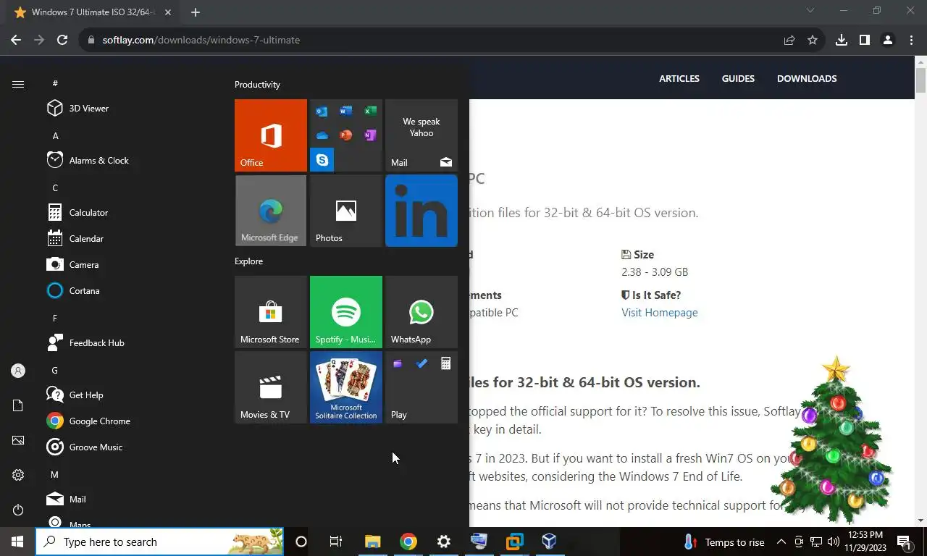The height and width of the screenshot is (556, 927).
Task: Launch the Spotify tile
Action: [x=346, y=312]
